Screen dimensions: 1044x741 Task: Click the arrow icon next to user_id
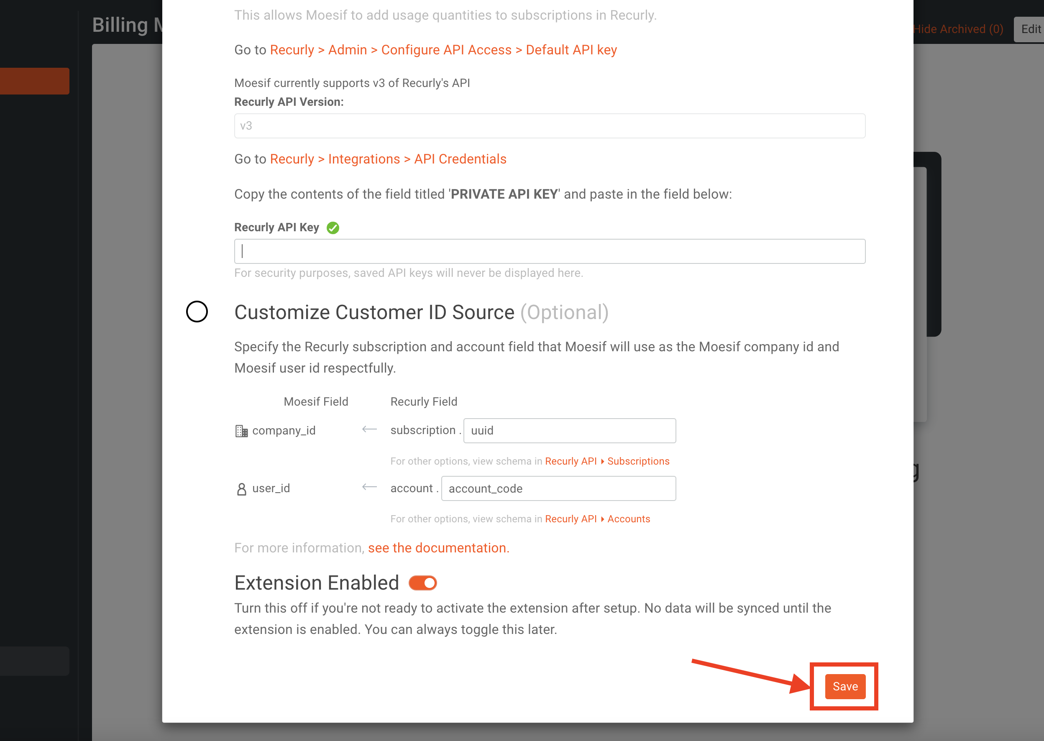click(369, 487)
